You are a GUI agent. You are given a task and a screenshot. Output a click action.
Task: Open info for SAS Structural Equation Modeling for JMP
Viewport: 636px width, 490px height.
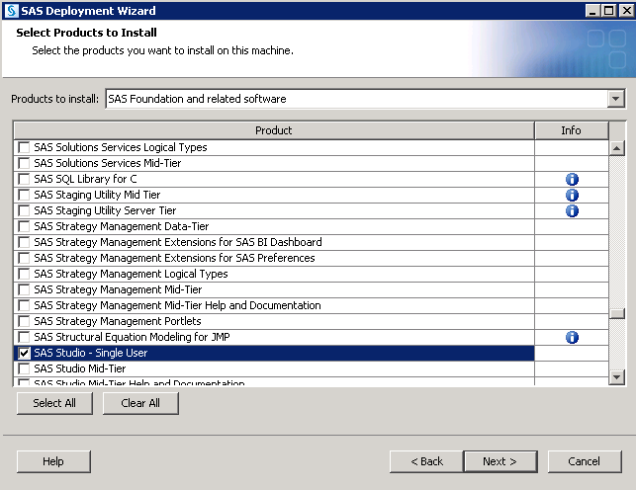[x=572, y=338]
